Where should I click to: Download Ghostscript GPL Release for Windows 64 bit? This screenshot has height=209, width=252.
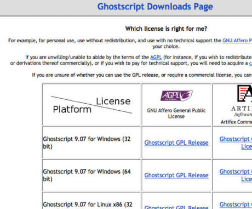(176, 176)
